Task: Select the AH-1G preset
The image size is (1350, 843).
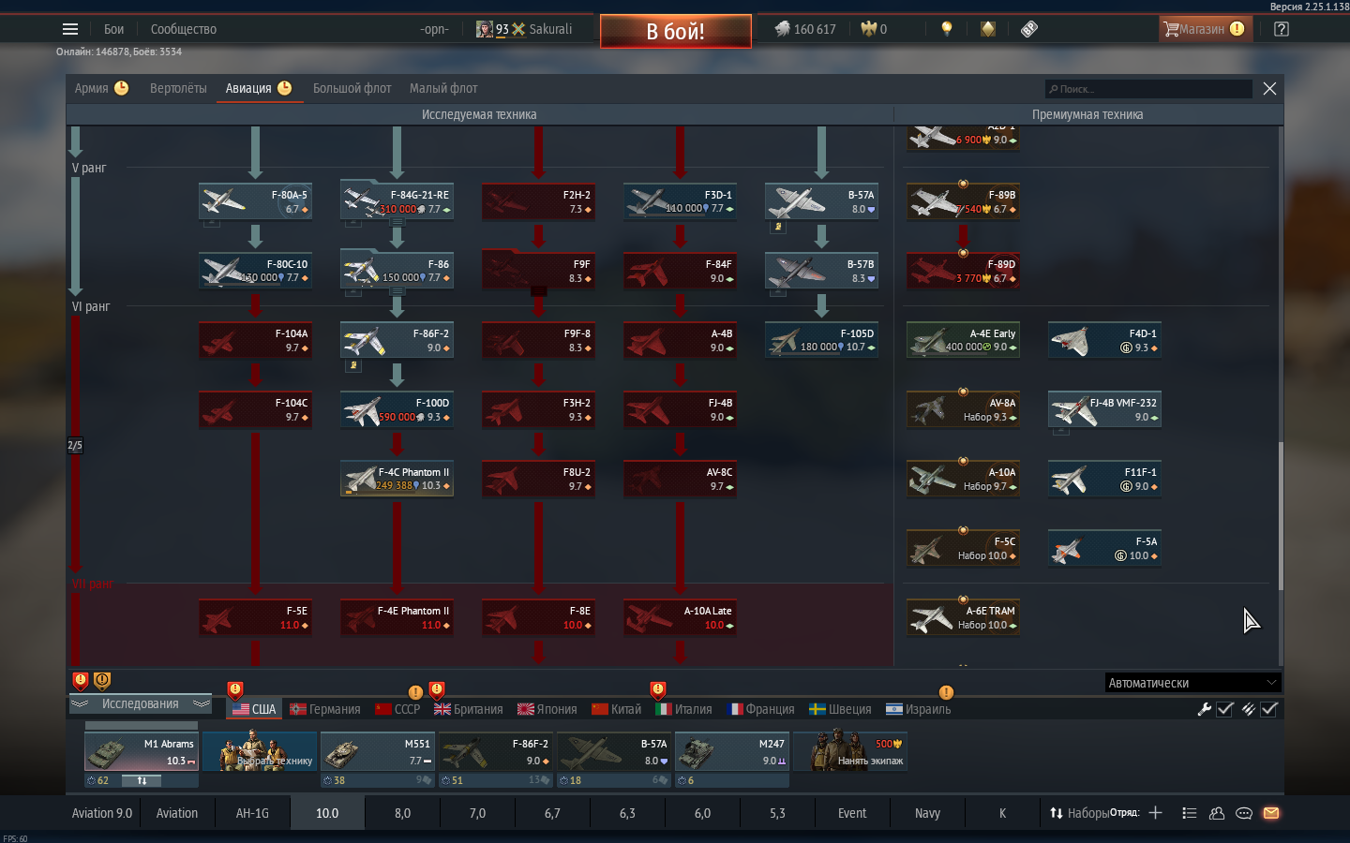Action: pyautogui.click(x=252, y=813)
